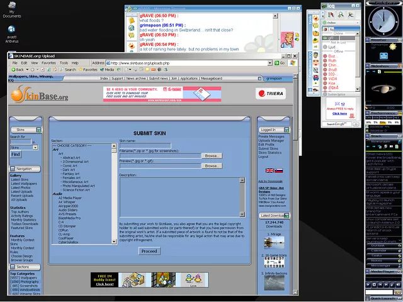Click Private Messages link in Logged In panel
Image resolution: width=403 pixels, height=302 pixels.
(271, 137)
